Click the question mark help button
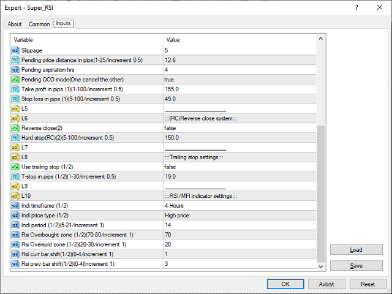This screenshot has height=294, width=392. [356, 7]
